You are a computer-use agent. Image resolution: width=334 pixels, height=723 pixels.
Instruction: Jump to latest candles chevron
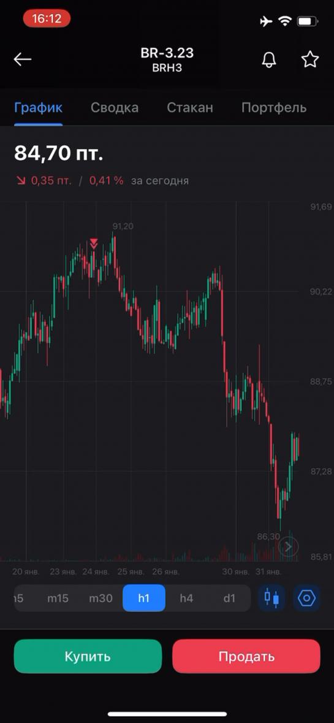(x=289, y=547)
